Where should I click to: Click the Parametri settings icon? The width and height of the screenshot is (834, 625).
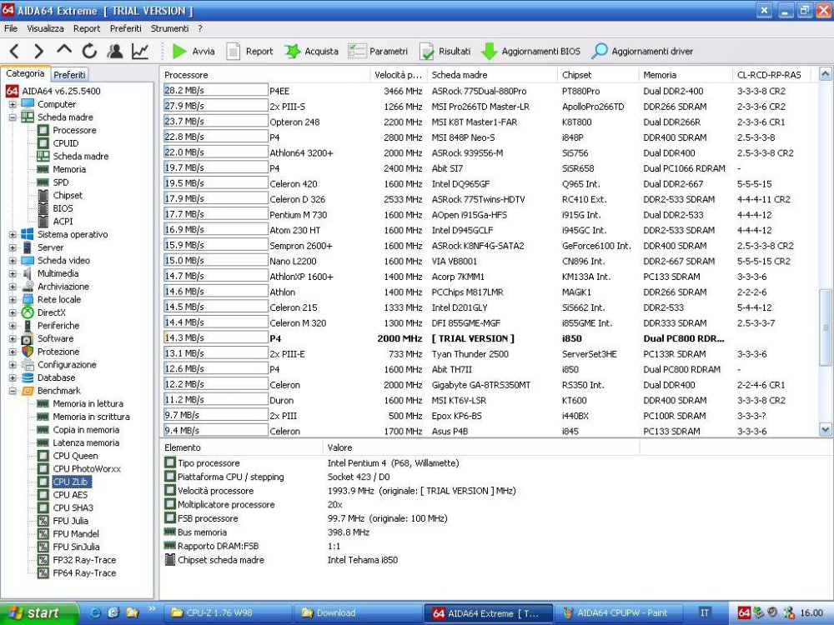(x=378, y=51)
